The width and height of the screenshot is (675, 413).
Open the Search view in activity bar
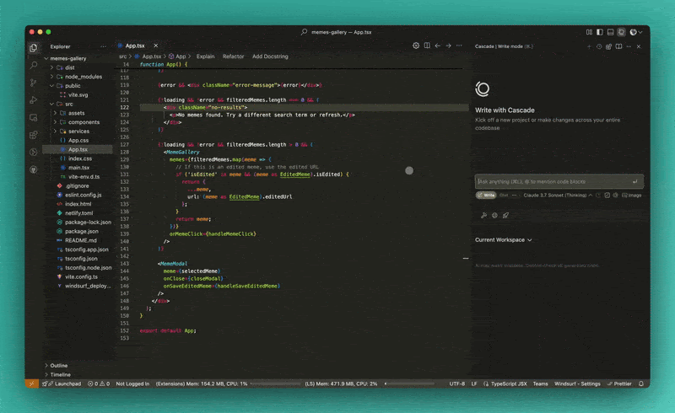(x=34, y=65)
